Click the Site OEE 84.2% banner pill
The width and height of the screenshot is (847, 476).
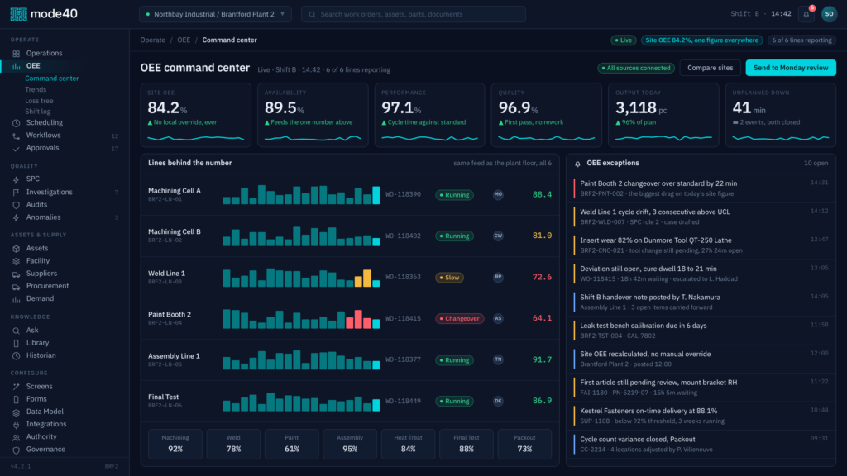click(701, 40)
